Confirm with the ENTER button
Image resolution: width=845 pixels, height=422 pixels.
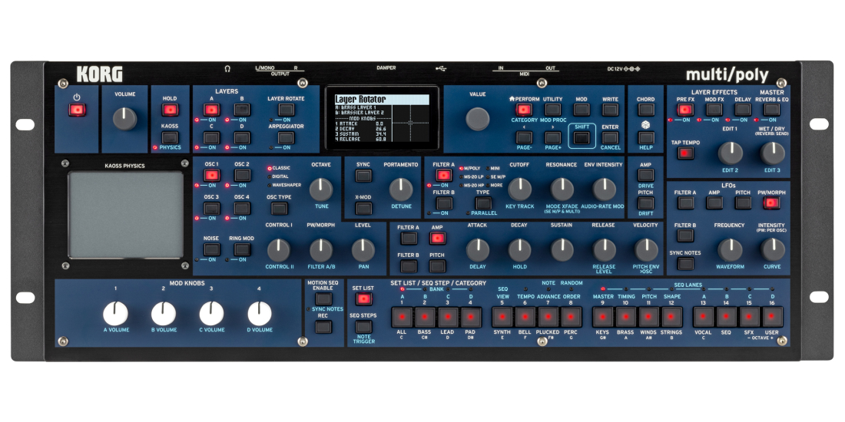tap(610, 137)
